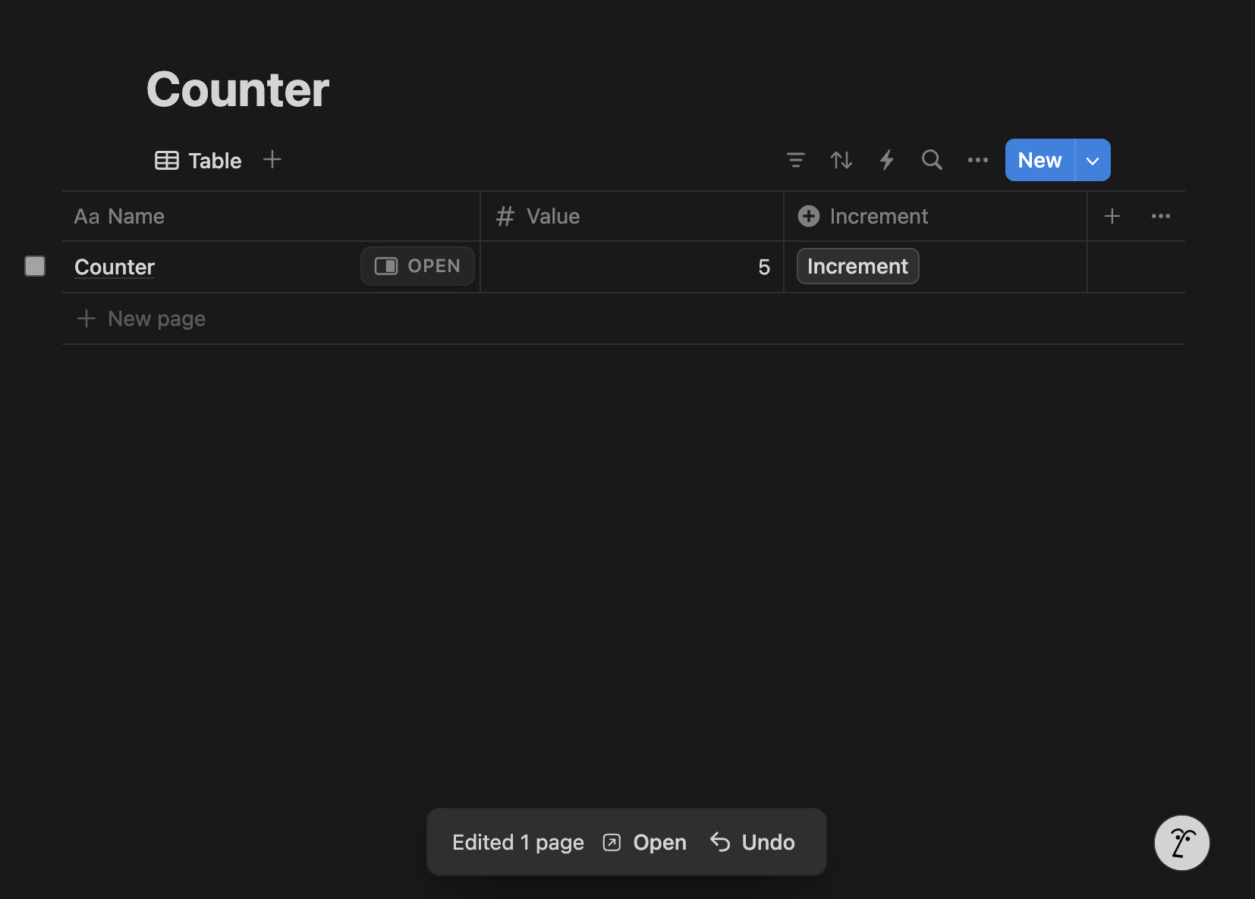Open the database search icon
The height and width of the screenshot is (899, 1255).
coord(932,160)
